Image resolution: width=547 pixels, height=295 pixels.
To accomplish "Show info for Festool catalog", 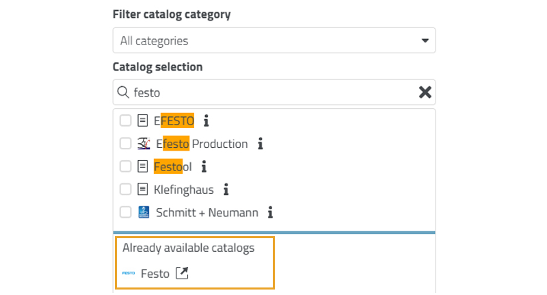I will pyautogui.click(x=203, y=166).
